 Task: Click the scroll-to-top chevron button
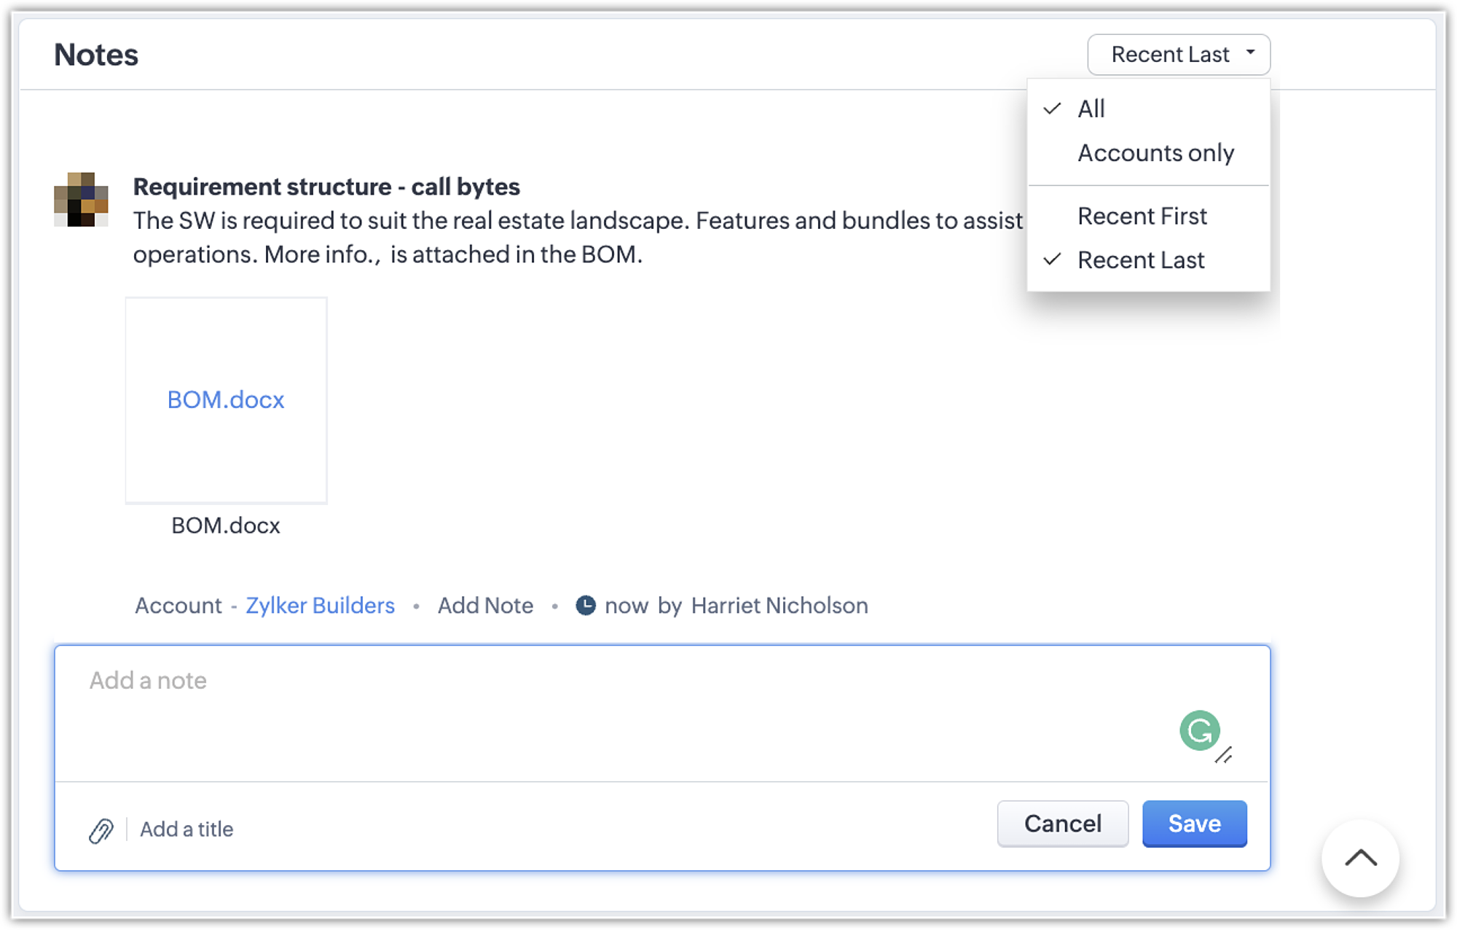click(1360, 858)
